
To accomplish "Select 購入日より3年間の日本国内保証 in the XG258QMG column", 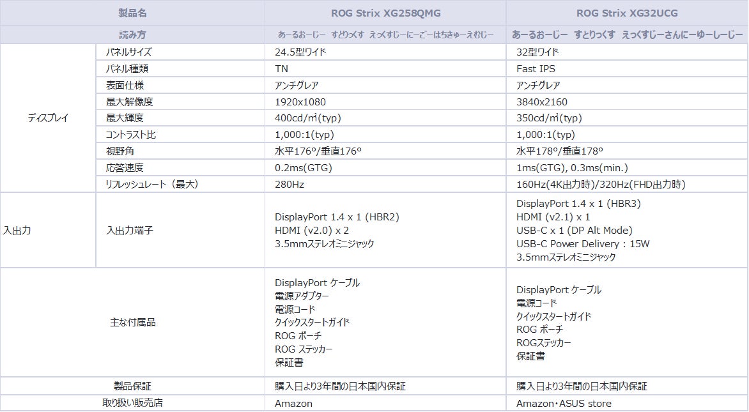I will tap(340, 386).
